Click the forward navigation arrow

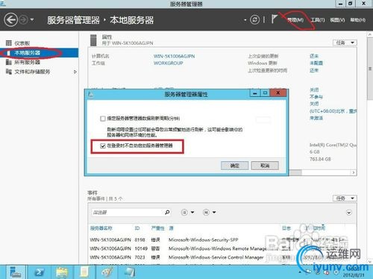click(x=24, y=19)
